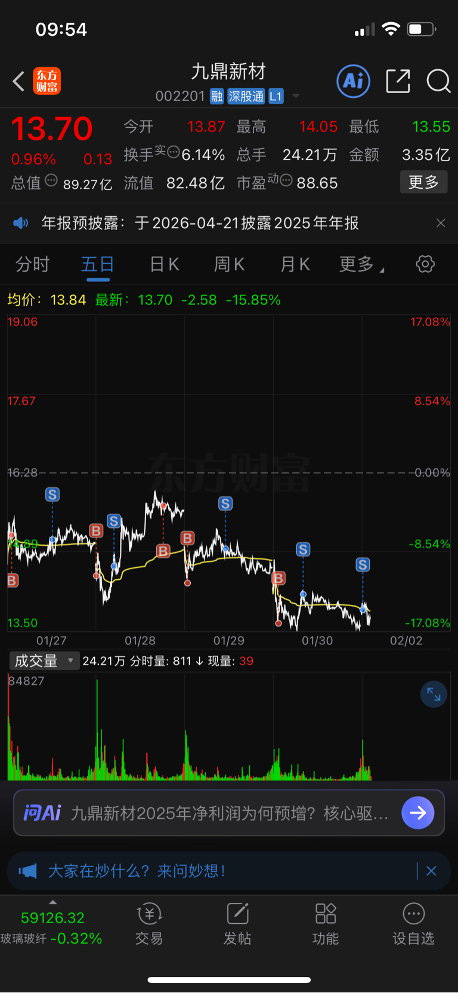
Task: Expand the volume chart fullscreen icon
Action: 434,694
